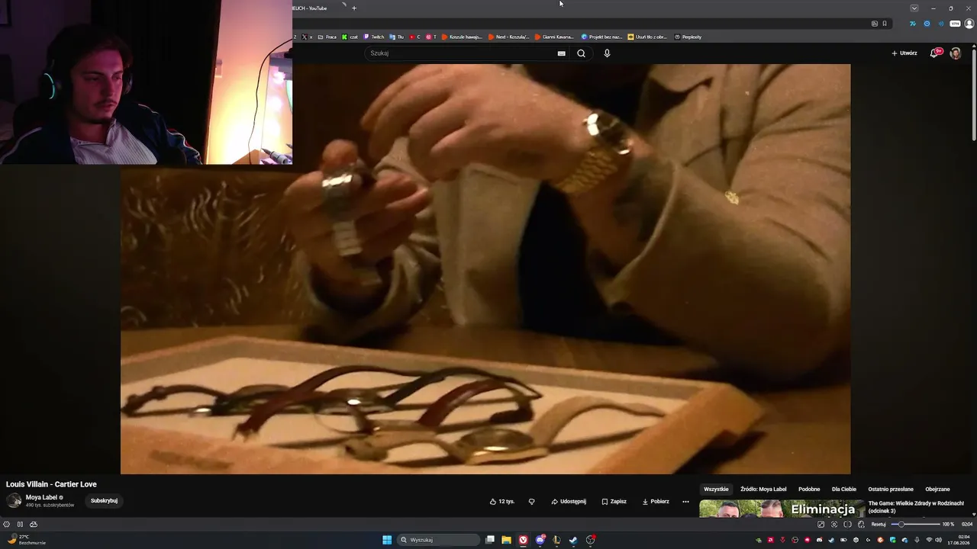
Task: Click the Windows taskbar Wyszukaj search box
Action: tap(438, 540)
